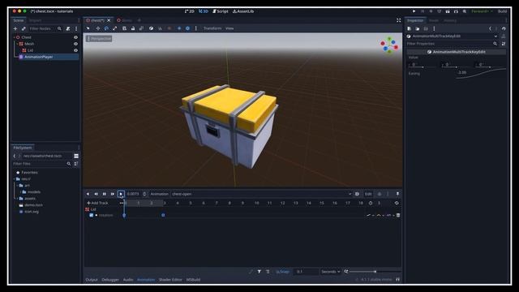Click the animation Edit button

[368, 194]
